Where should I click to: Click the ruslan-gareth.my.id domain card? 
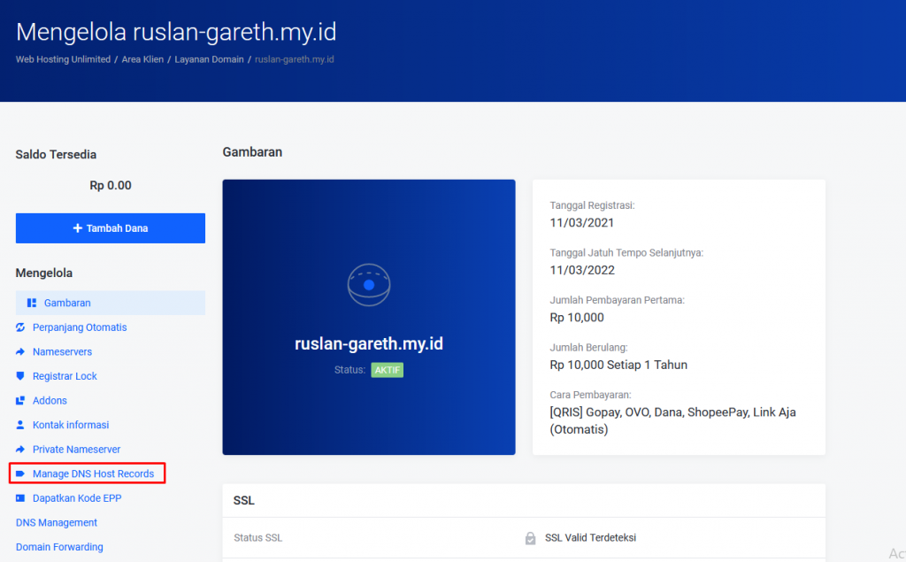pos(368,317)
